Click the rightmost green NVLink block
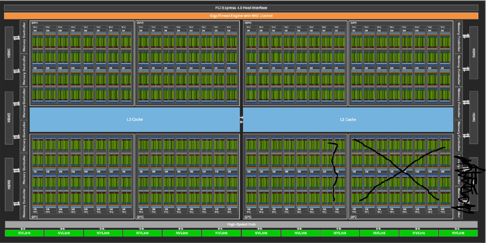 tap(458, 233)
